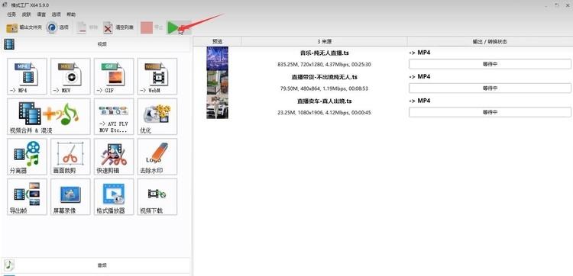Collapse the 视频 video category header
Viewport: 573px width, 276px height.
(96, 44)
